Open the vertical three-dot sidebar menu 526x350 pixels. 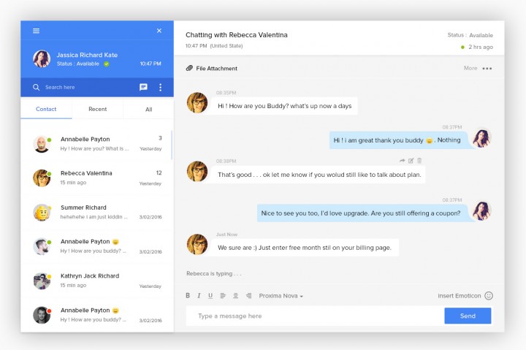tap(161, 87)
